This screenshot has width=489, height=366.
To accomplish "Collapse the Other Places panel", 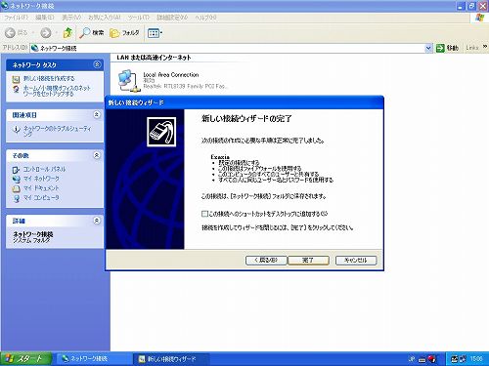I will (x=97, y=155).
